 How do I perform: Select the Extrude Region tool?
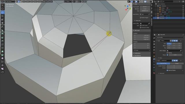3,34
